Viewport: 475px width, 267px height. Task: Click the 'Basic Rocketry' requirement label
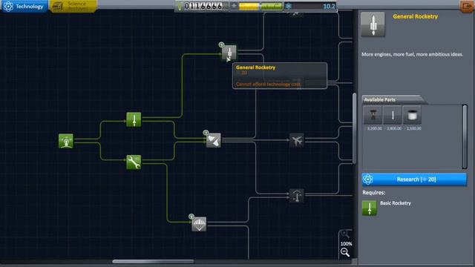(x=396, y=203)
